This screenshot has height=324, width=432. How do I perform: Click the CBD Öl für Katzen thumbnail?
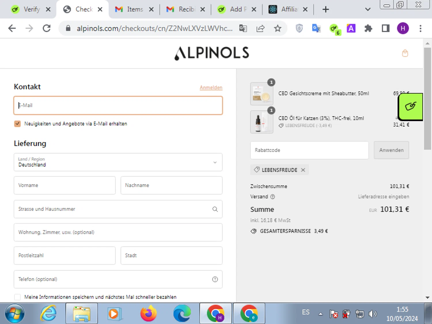[x=262, y=122]
